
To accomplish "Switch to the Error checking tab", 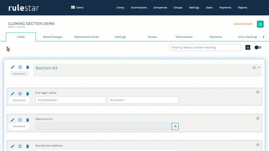I will click(x=247, y=37).
